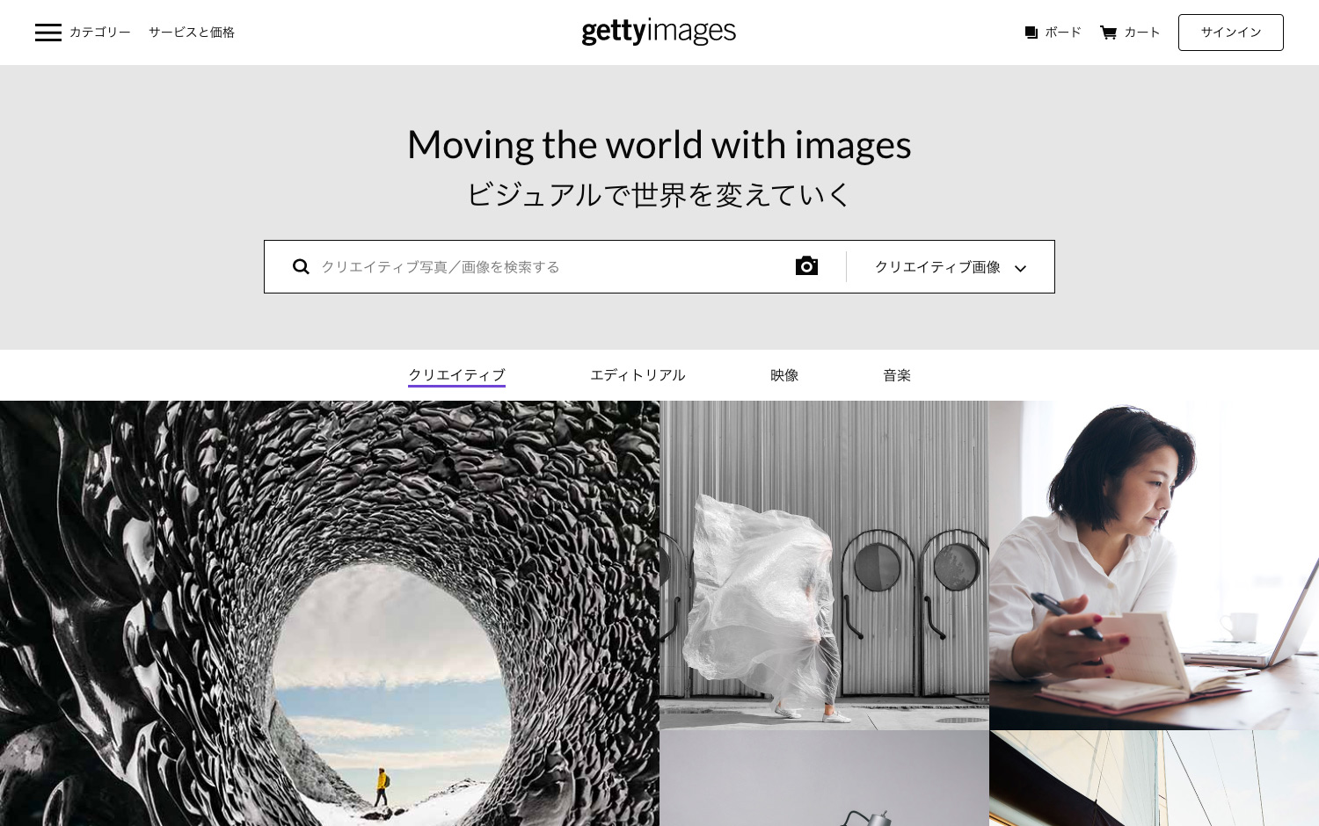
Task: Go to the gettyimages logo home
Action: coord(659,32)
